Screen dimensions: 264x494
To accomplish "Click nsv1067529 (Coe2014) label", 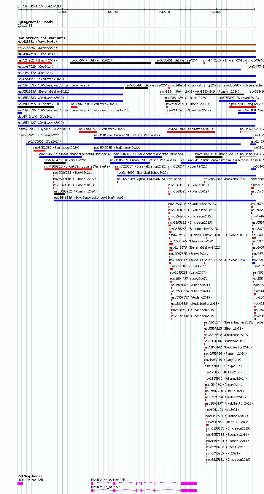I will pyautogui.click(x=35, y=67).
